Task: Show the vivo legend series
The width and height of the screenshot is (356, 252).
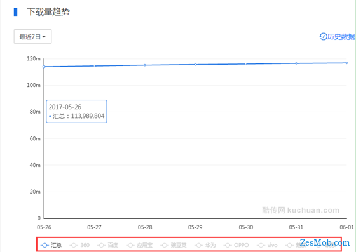Action: tap(267, 245)
